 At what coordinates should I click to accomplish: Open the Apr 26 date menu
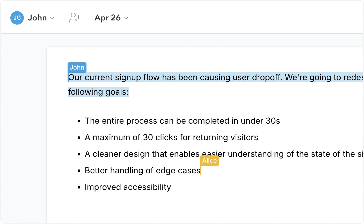tap(111, 18)
